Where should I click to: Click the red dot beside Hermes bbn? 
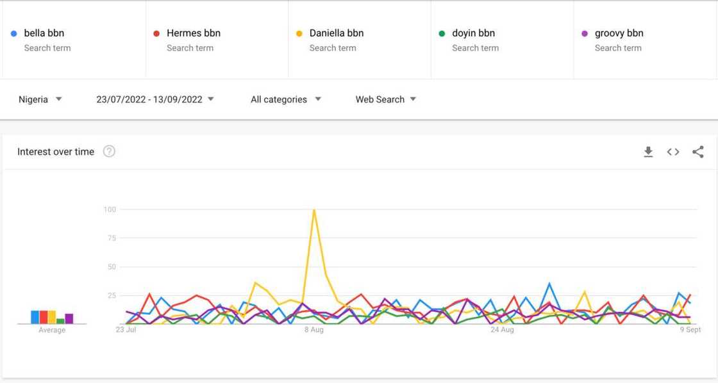pyautogui.click(x=155, y=33)
